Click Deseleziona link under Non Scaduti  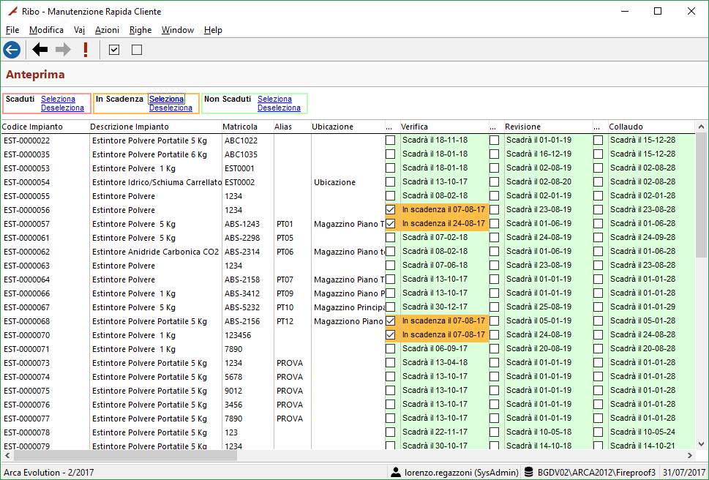pos(279,108)
